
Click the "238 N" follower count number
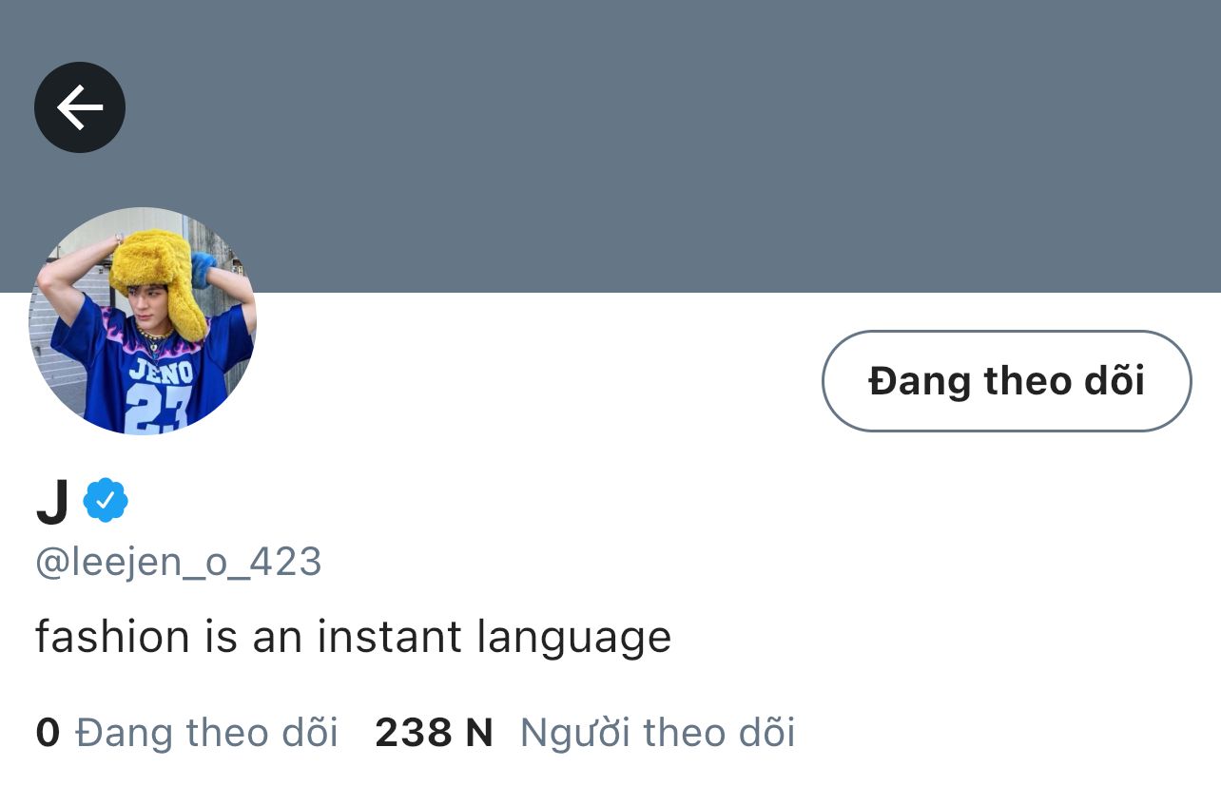point(434,733)
